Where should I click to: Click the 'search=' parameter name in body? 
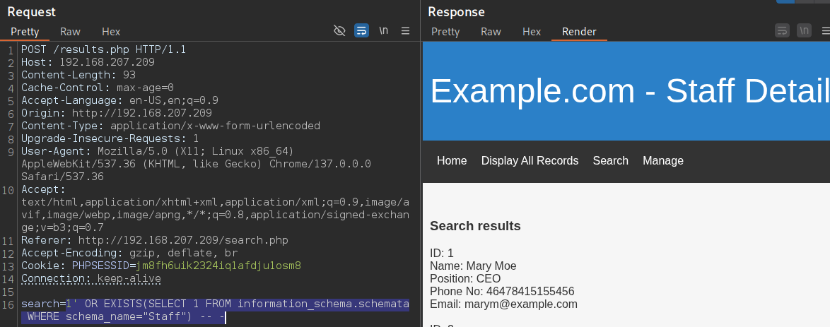[x=43, y=304]
